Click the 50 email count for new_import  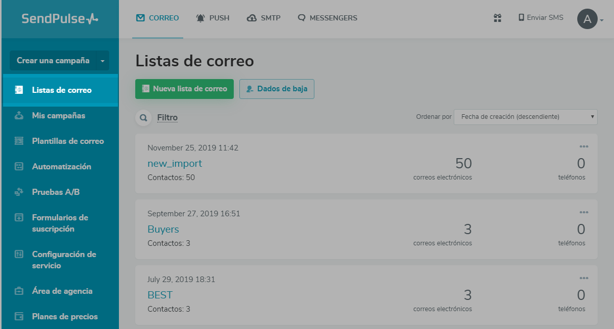(463, 163)
